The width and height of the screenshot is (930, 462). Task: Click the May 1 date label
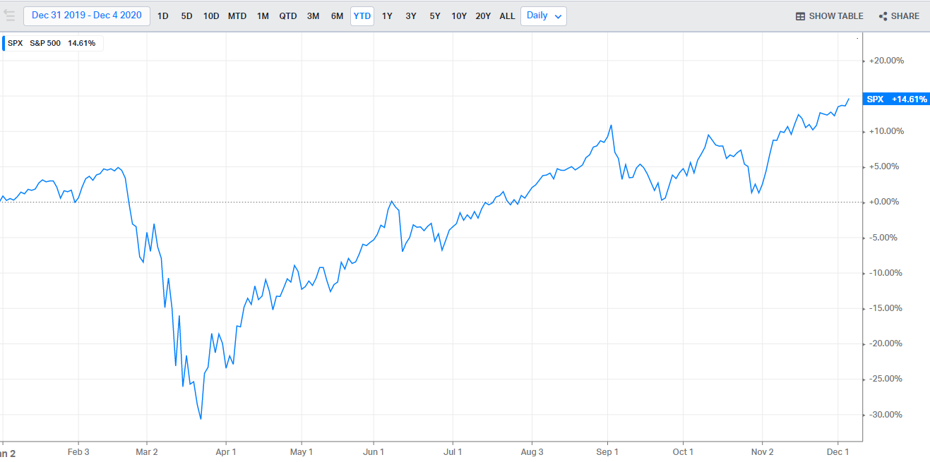[x=301, y=451]
